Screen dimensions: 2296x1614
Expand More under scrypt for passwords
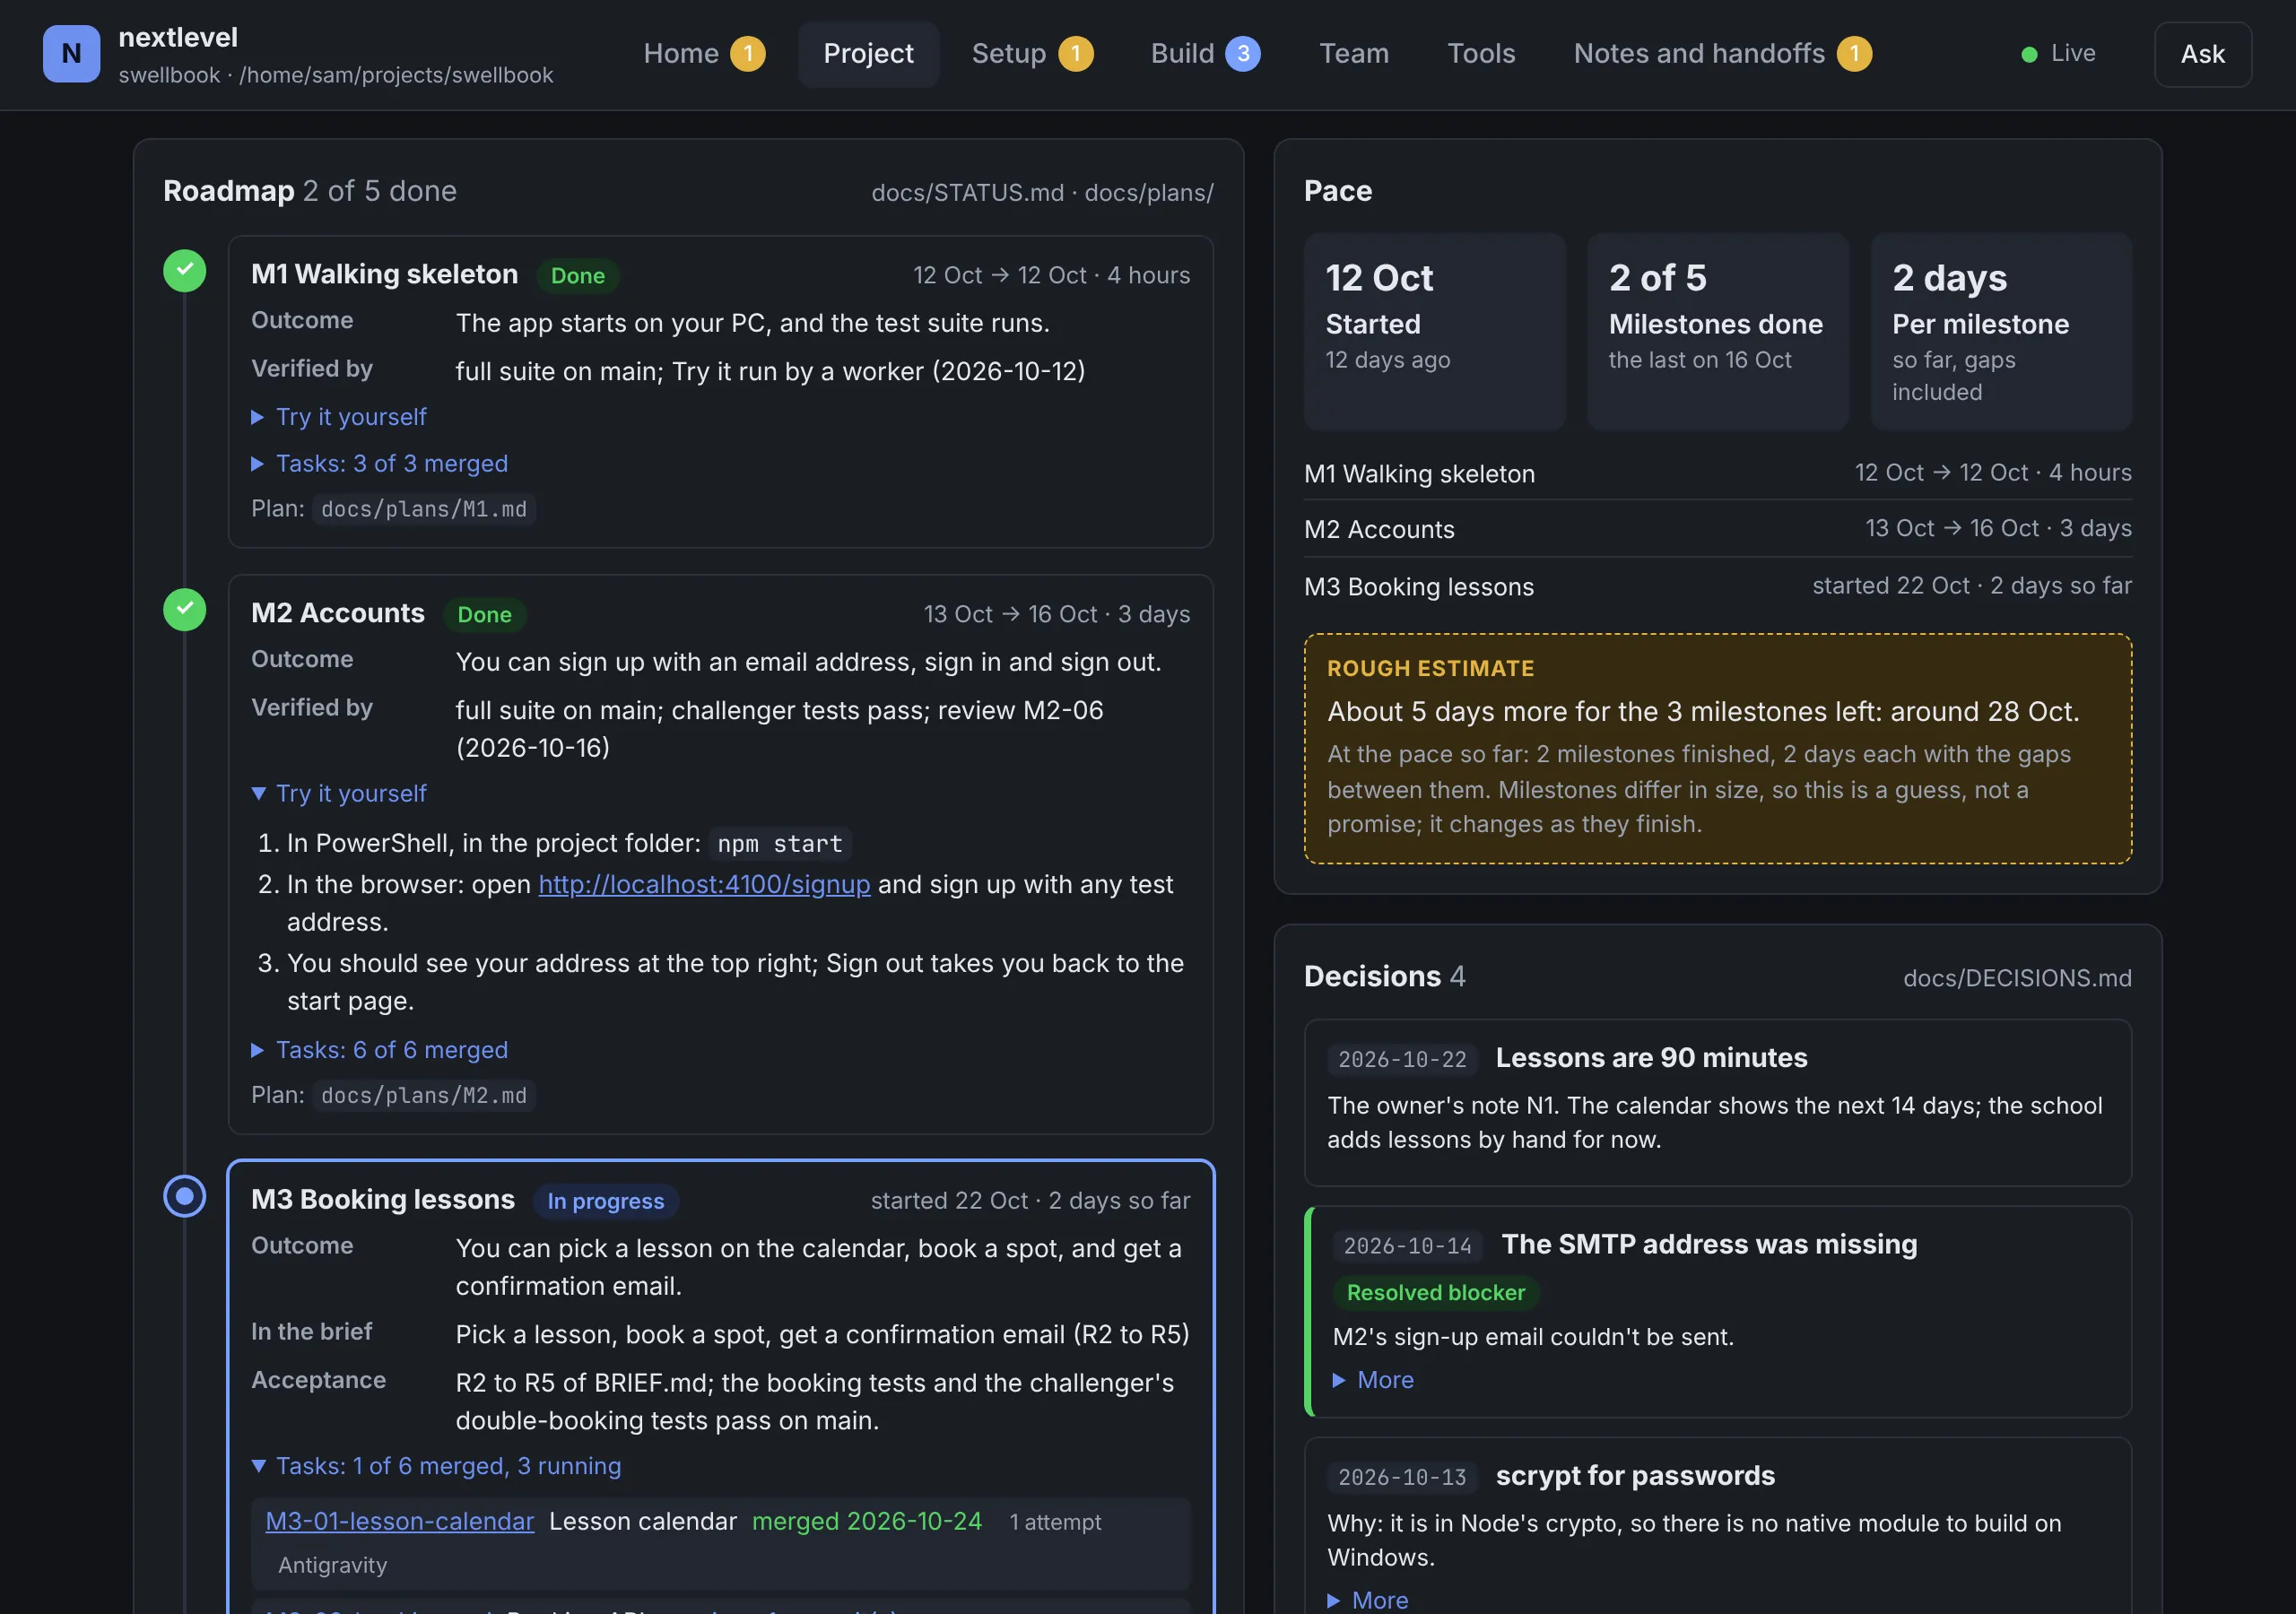(1368, 1600)
